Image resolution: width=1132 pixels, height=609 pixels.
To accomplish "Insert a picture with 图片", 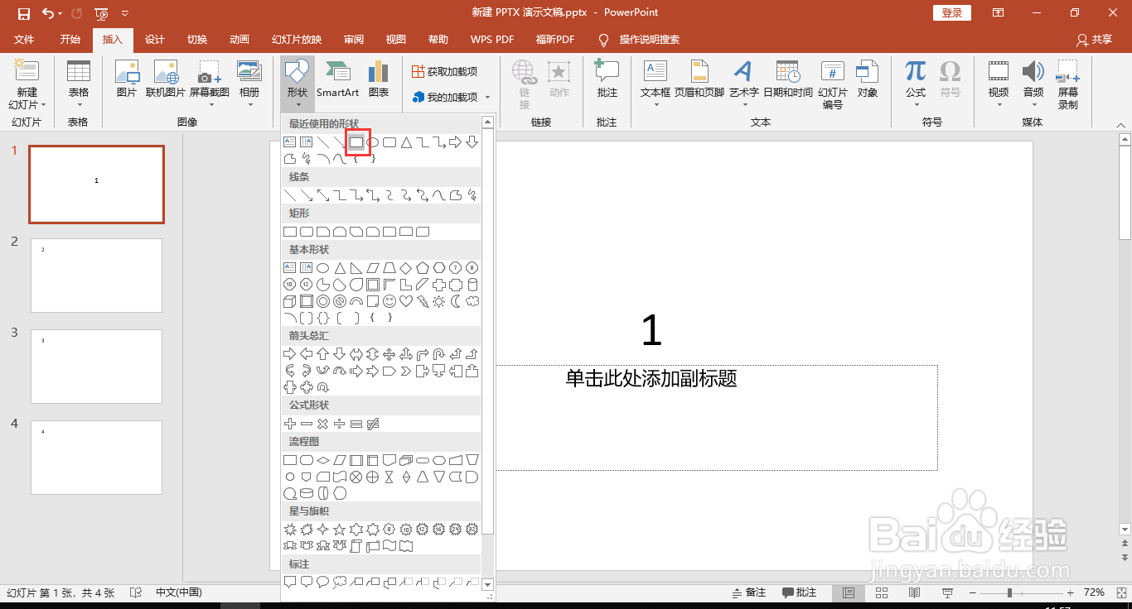I will coord(127,79).
